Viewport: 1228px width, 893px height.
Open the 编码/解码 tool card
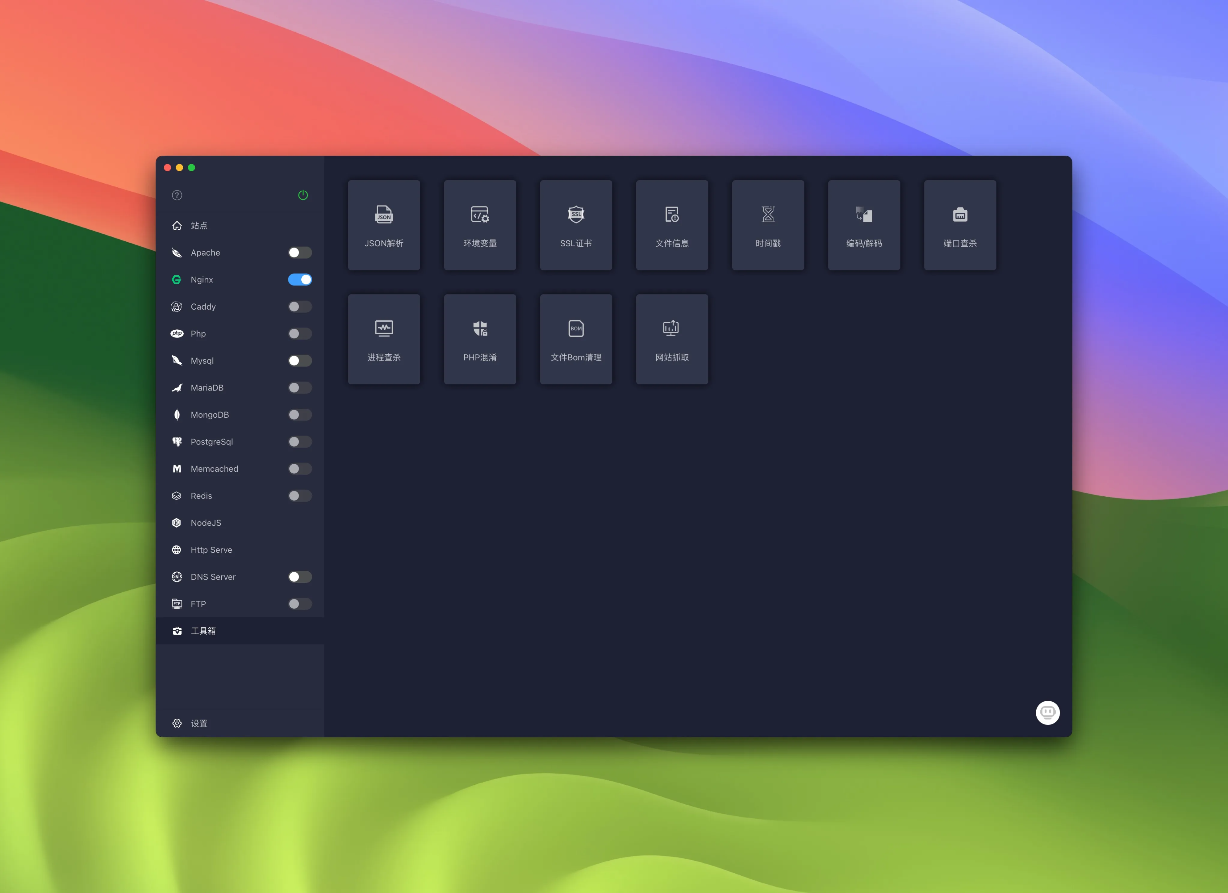(x=864, y=225)
